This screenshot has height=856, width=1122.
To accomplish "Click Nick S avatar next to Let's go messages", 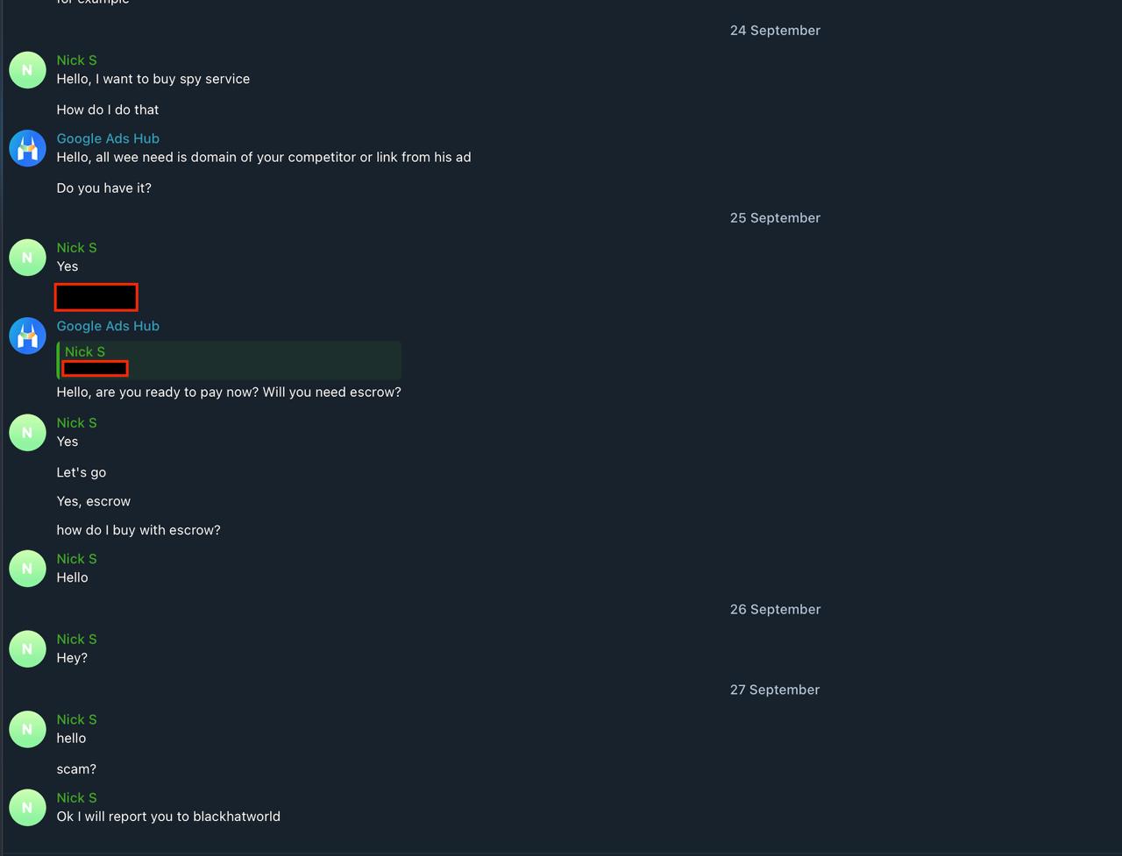I will (27, 433).
